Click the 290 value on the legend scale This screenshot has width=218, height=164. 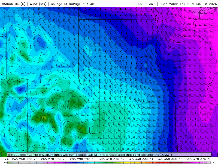tap(80, 159)
